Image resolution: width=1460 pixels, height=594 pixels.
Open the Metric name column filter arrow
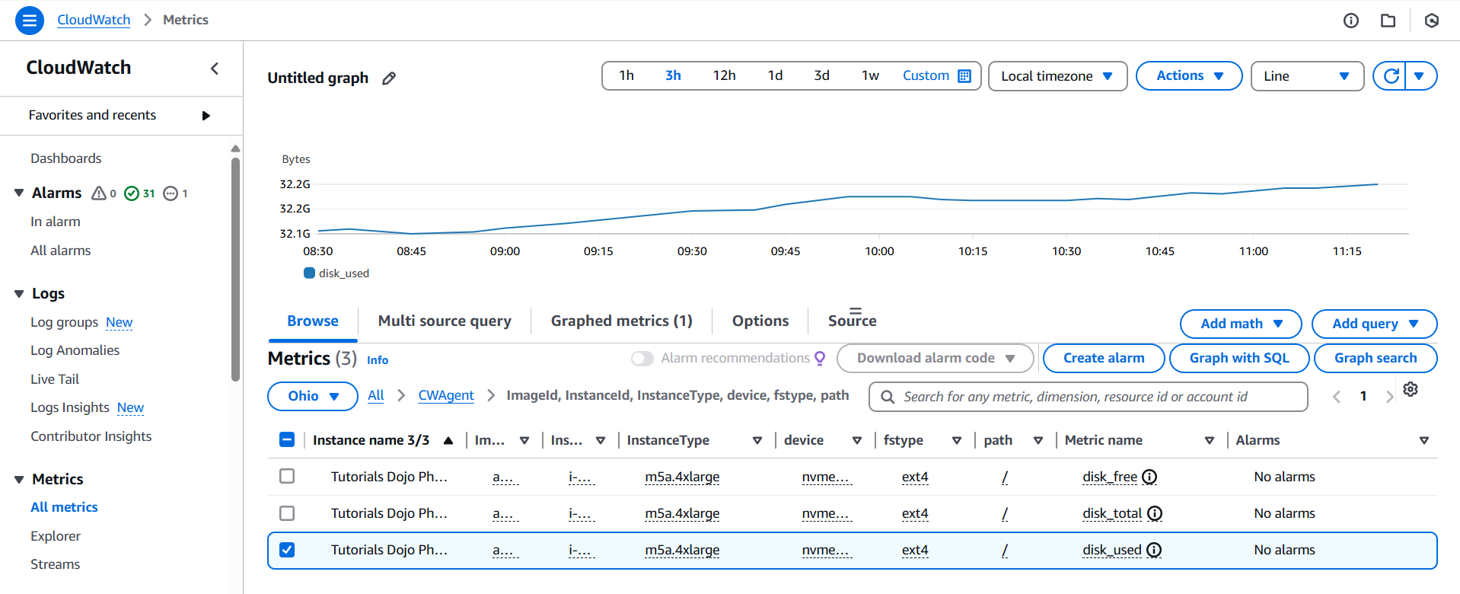(x=1210, y=440)
